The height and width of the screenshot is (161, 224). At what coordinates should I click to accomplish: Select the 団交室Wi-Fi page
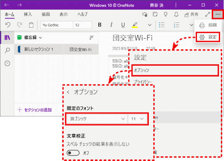coord(81,49)
